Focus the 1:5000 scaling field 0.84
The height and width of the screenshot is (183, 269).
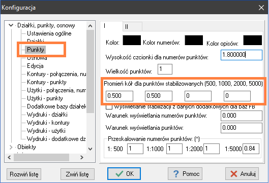(x=251, y=149)
